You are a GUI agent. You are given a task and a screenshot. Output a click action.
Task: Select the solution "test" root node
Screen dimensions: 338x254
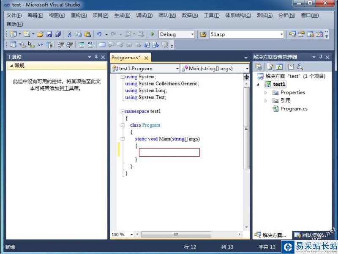tap(291, 76)
